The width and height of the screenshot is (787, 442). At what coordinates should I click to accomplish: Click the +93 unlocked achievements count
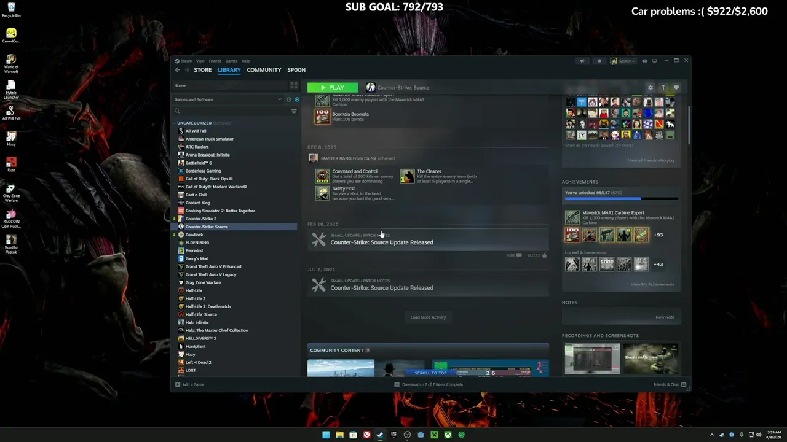pyautogui.click(x=658, y=235)
